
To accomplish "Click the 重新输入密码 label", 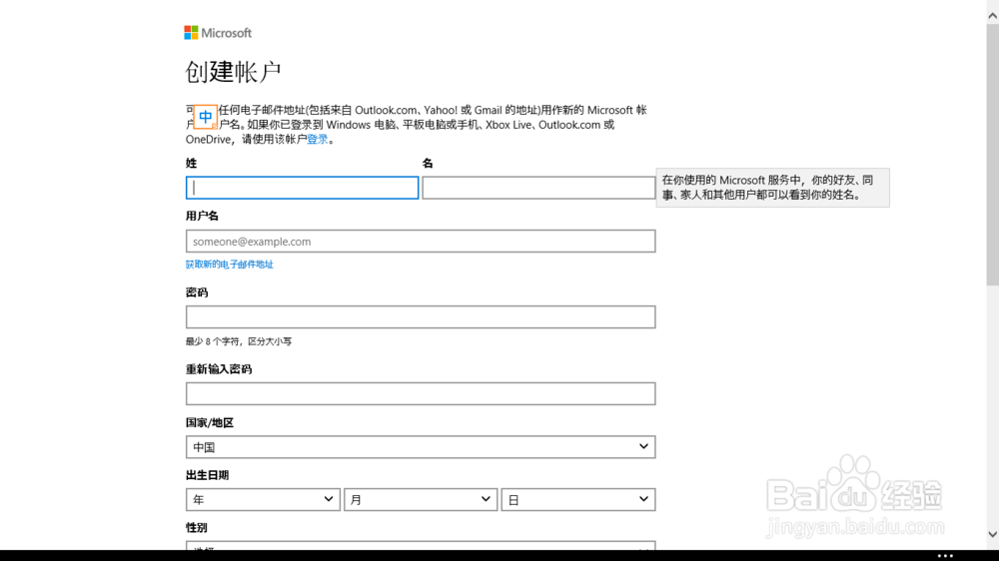I will [x=219, y=369].
